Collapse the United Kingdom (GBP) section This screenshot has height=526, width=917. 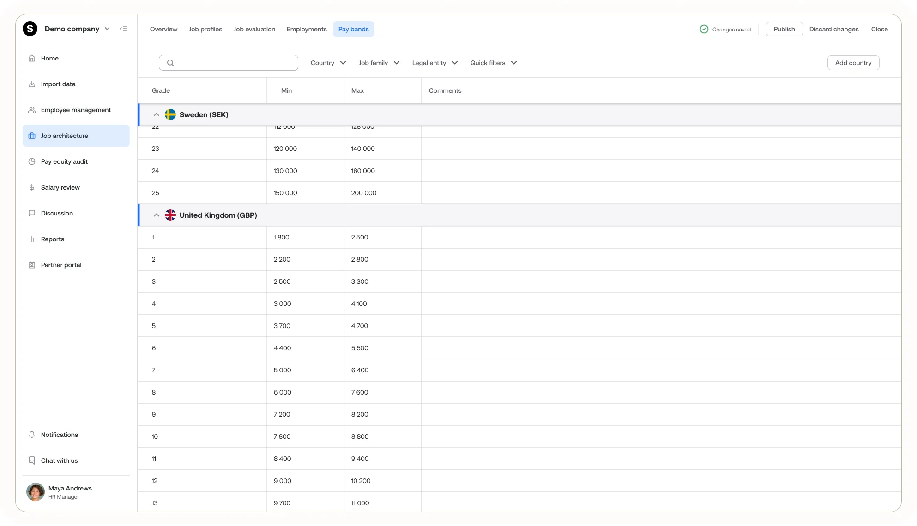[157, 215]
